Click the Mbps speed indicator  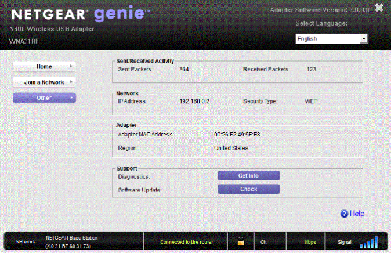307,242
